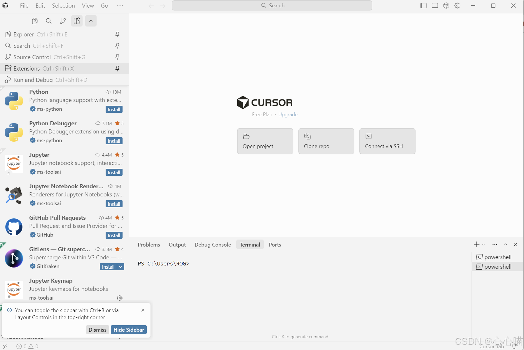The height and width of the screenshot is (350, 524).
Task: Click Open project card
Action: (265, 141)
